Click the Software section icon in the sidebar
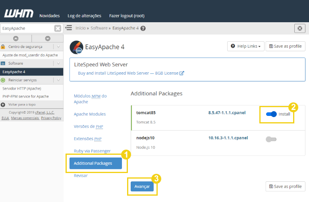The height and width of the screenshot is (202, 309). [x=3, y=63]
